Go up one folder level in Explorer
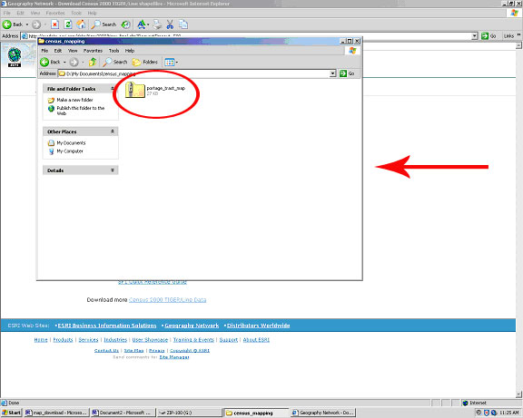 pyautogui.click(x=93, y=62)
